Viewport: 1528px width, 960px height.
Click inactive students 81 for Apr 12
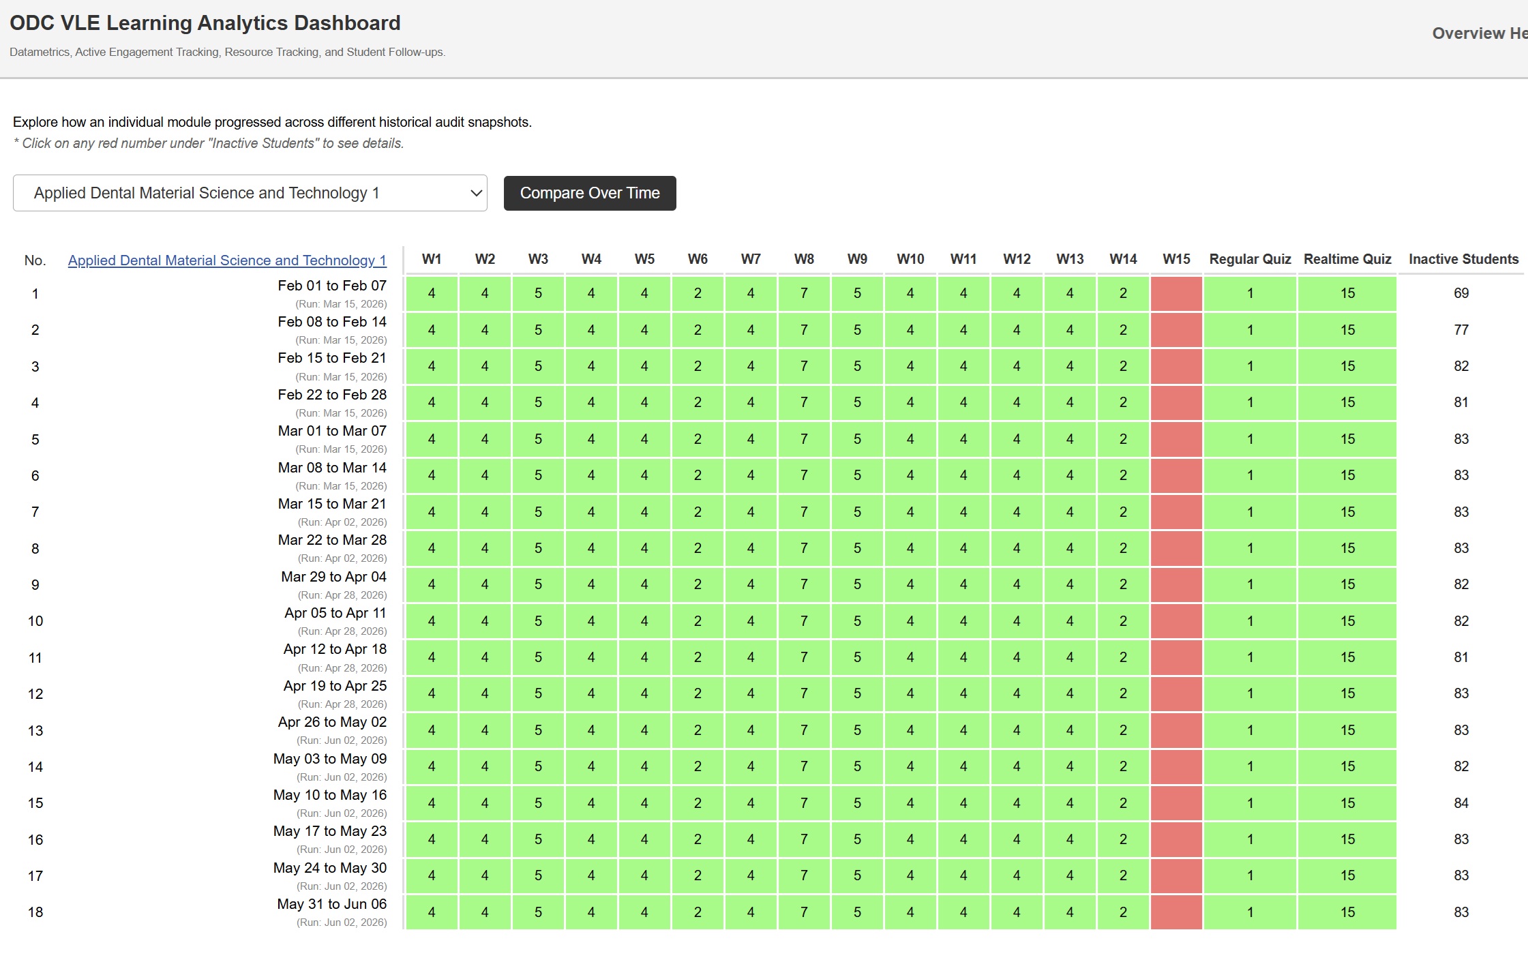coord(1460,657)
